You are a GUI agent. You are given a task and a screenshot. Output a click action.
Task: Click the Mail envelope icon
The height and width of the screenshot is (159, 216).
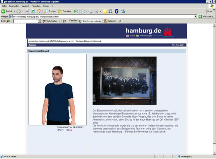point(83,11)
